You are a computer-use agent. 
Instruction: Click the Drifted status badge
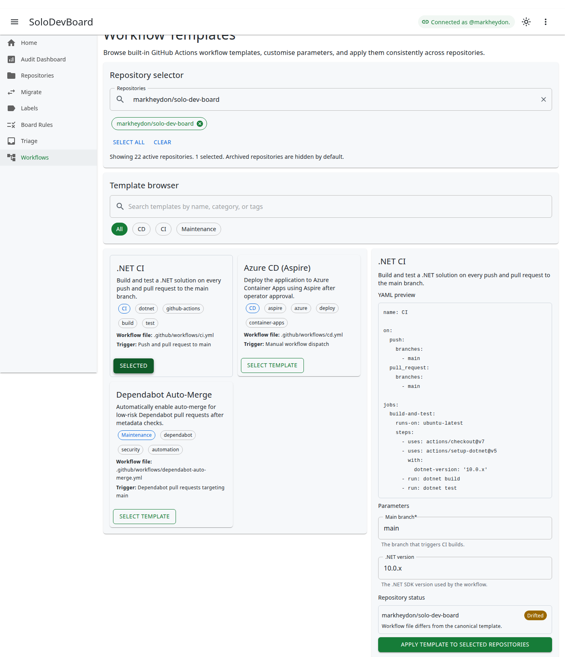535,615
